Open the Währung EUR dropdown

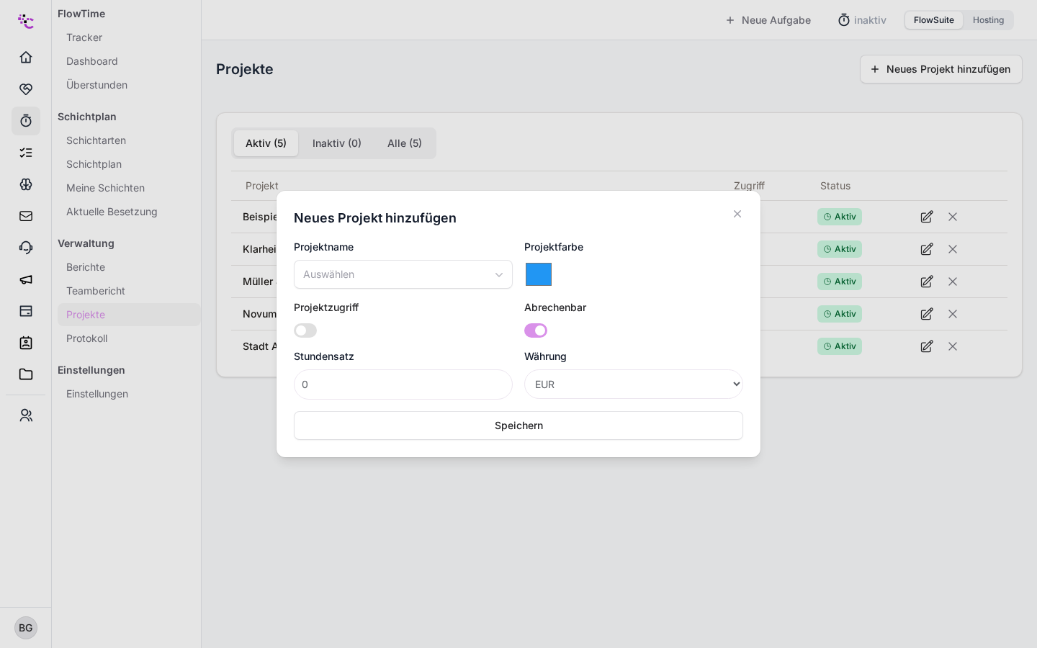634,384
